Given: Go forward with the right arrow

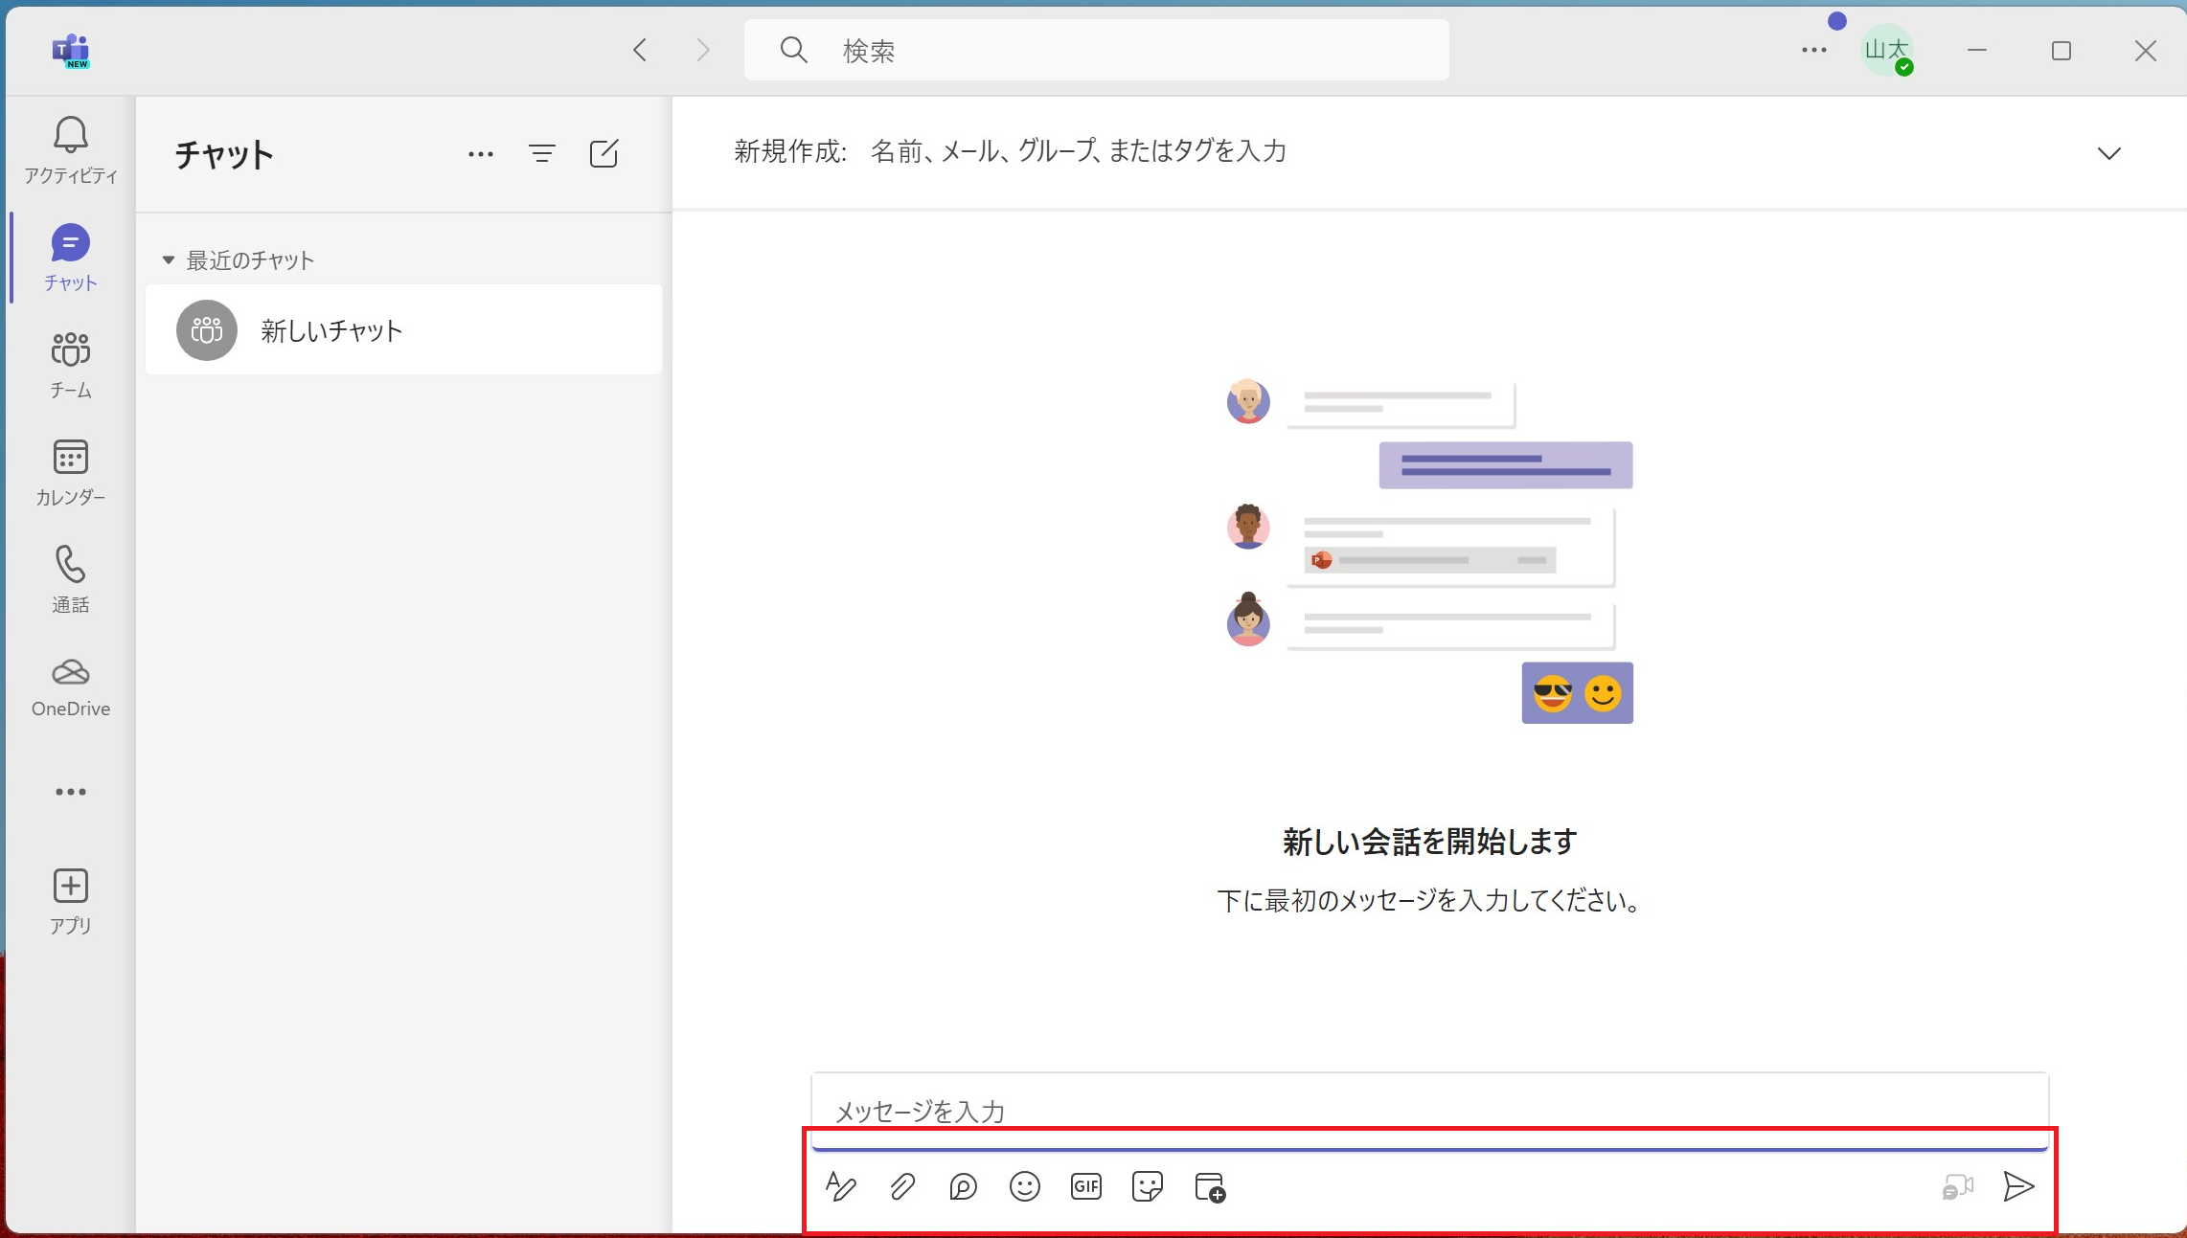Looking at the screenshot, I should coord(703,50).
